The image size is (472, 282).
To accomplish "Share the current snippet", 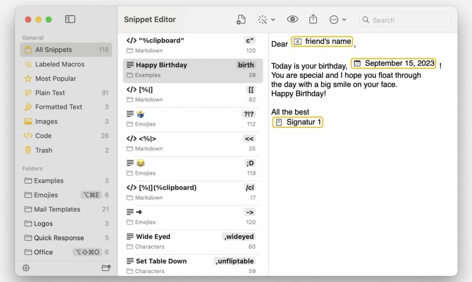I will (x=313, y=19).
